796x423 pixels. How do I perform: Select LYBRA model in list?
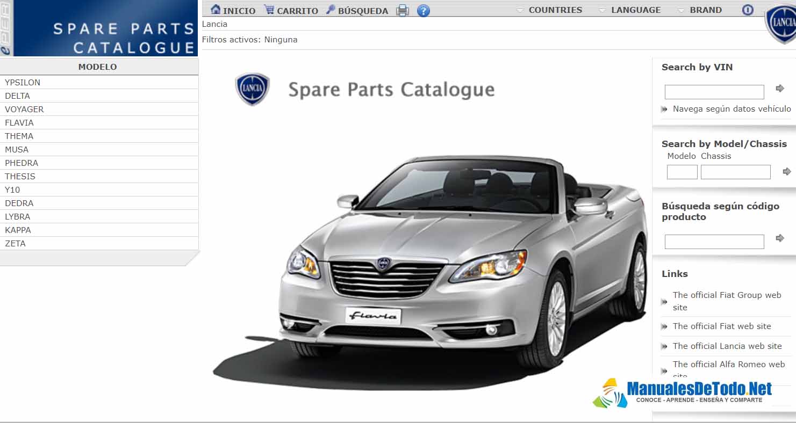click(99, 216)
